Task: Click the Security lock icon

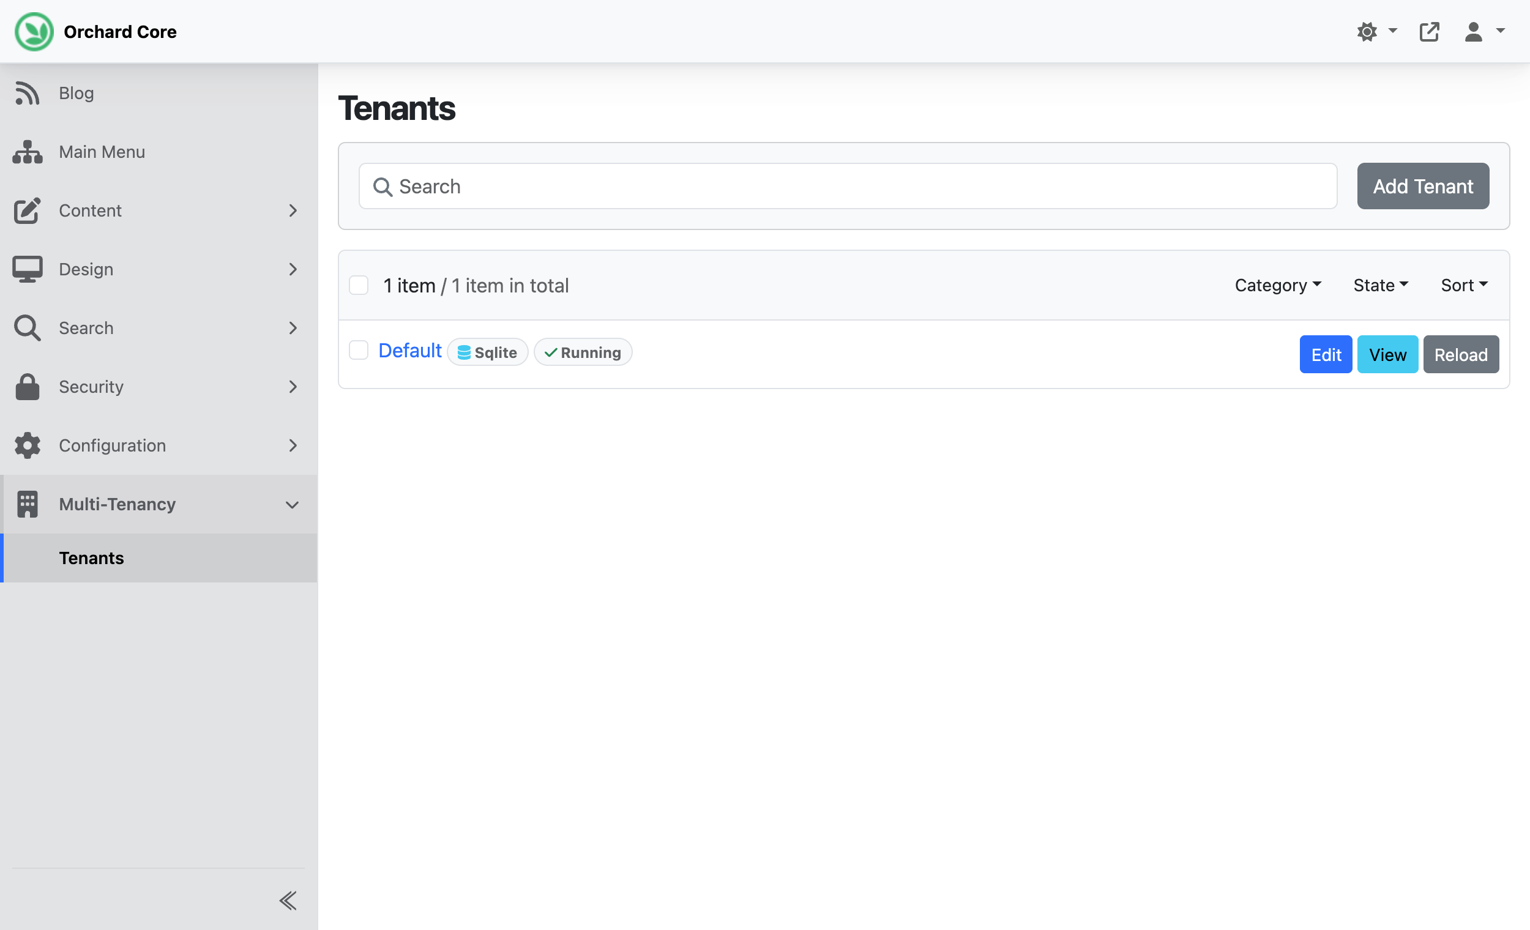Action: pyautogui.click(x=28, y=387)
